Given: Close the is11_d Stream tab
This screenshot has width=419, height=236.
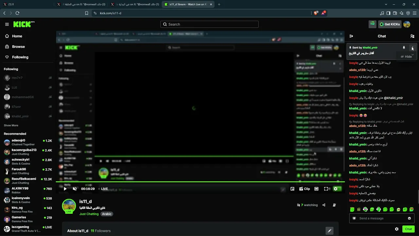Looking at the screenshot, I should click(211, 4).
